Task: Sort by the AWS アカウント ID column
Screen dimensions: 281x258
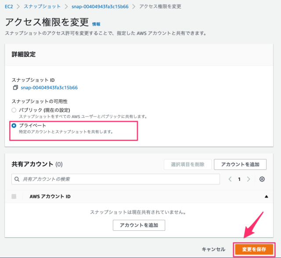Action: click(x=50, y=197)
